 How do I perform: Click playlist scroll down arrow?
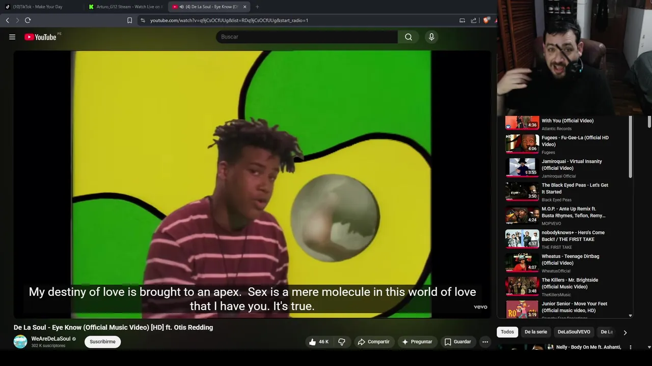click(630, 316)
